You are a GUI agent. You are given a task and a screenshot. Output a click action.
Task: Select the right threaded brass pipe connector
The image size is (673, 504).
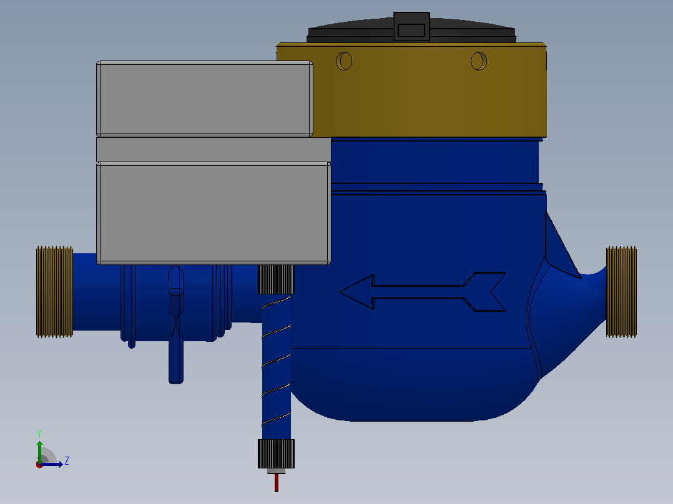(x=621, y=292)
